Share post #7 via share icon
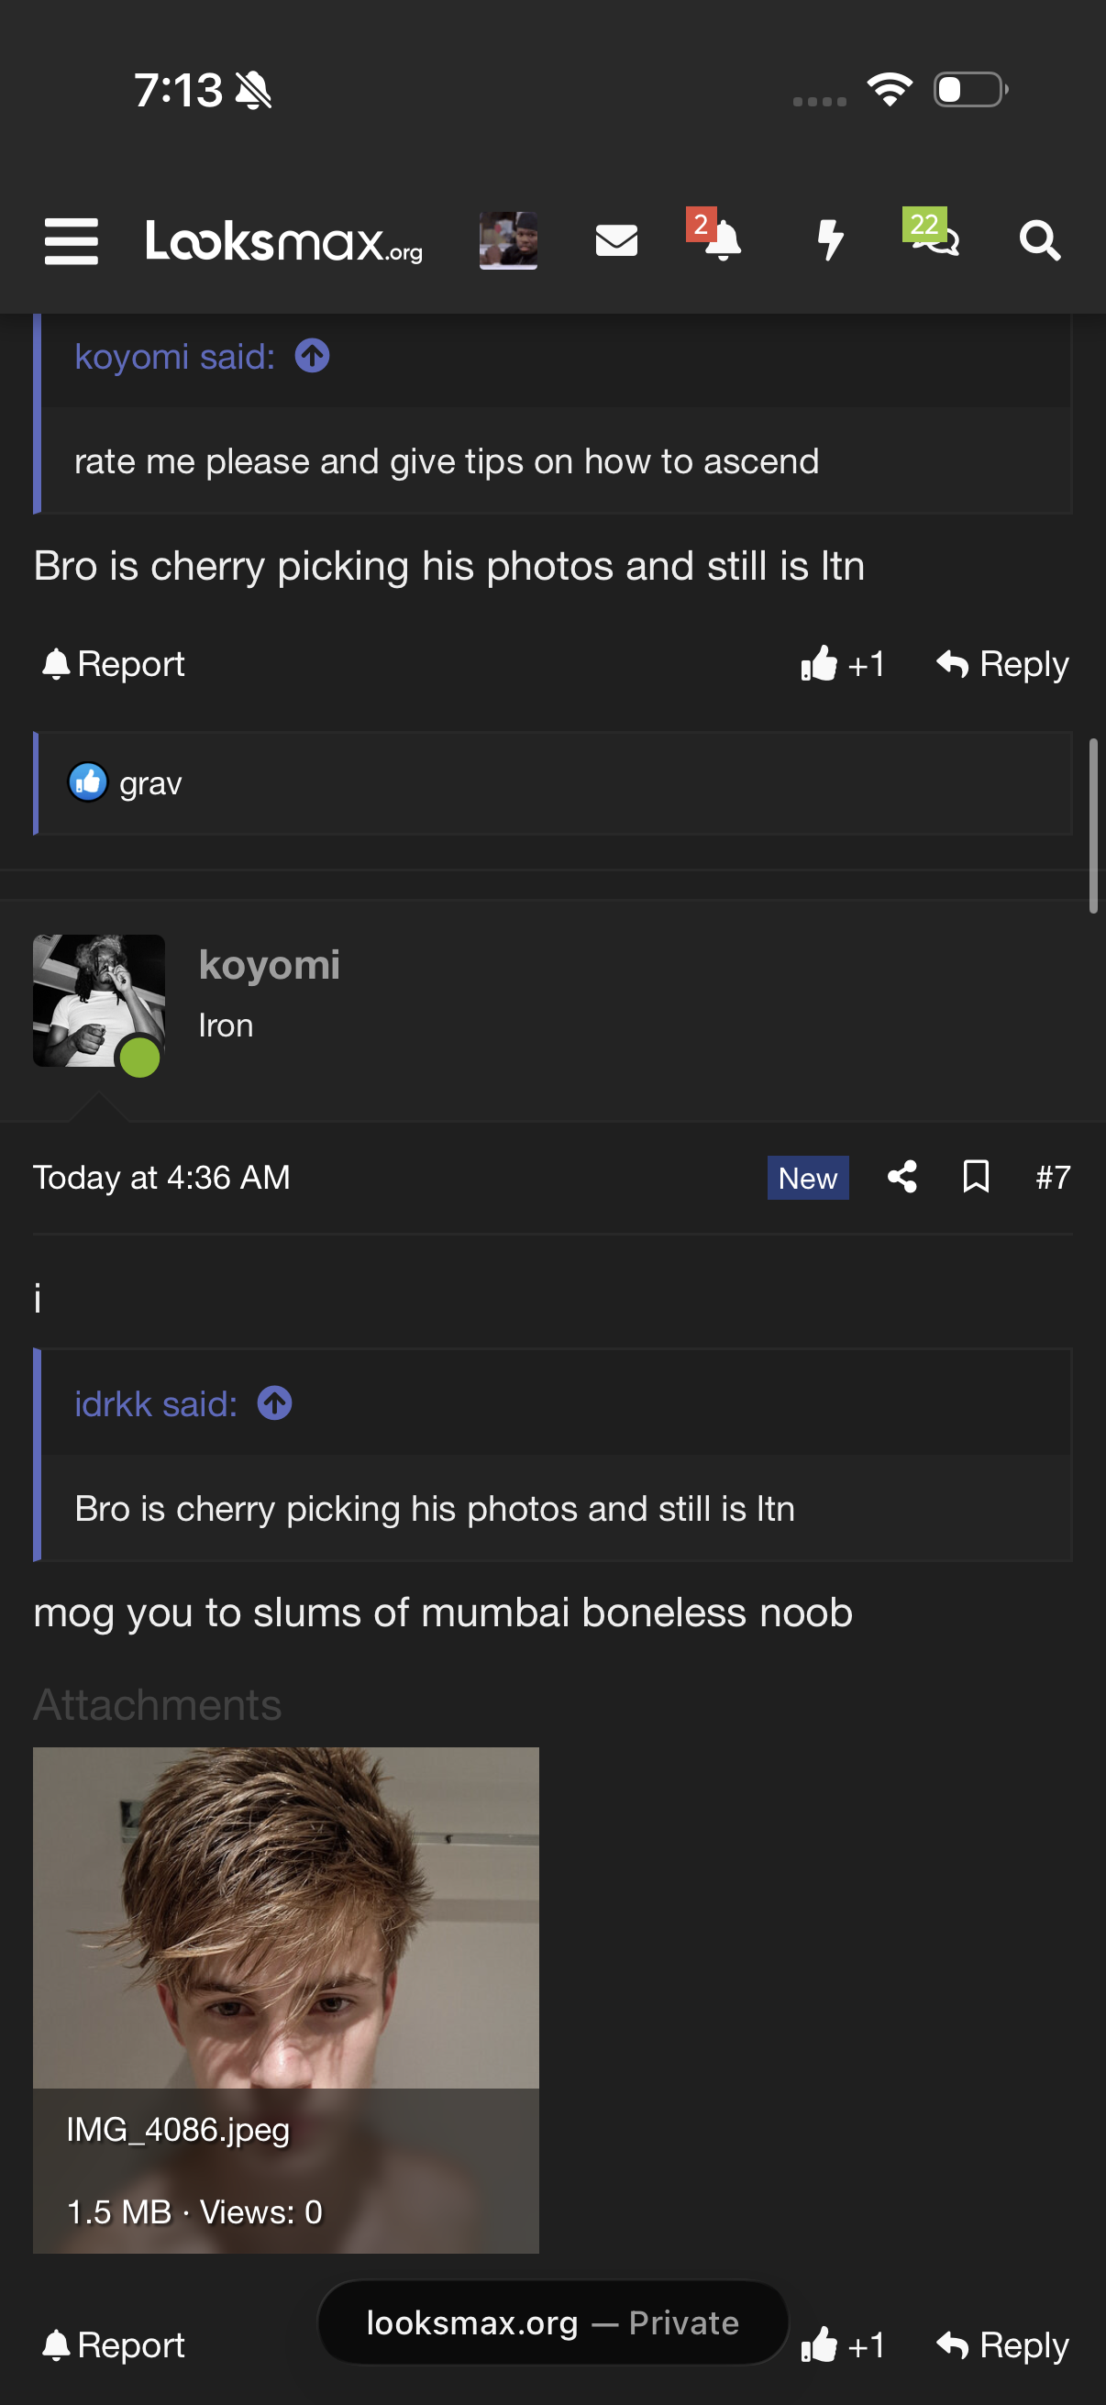Viewport: 1106px width, 2405px height. [901, 1176]
